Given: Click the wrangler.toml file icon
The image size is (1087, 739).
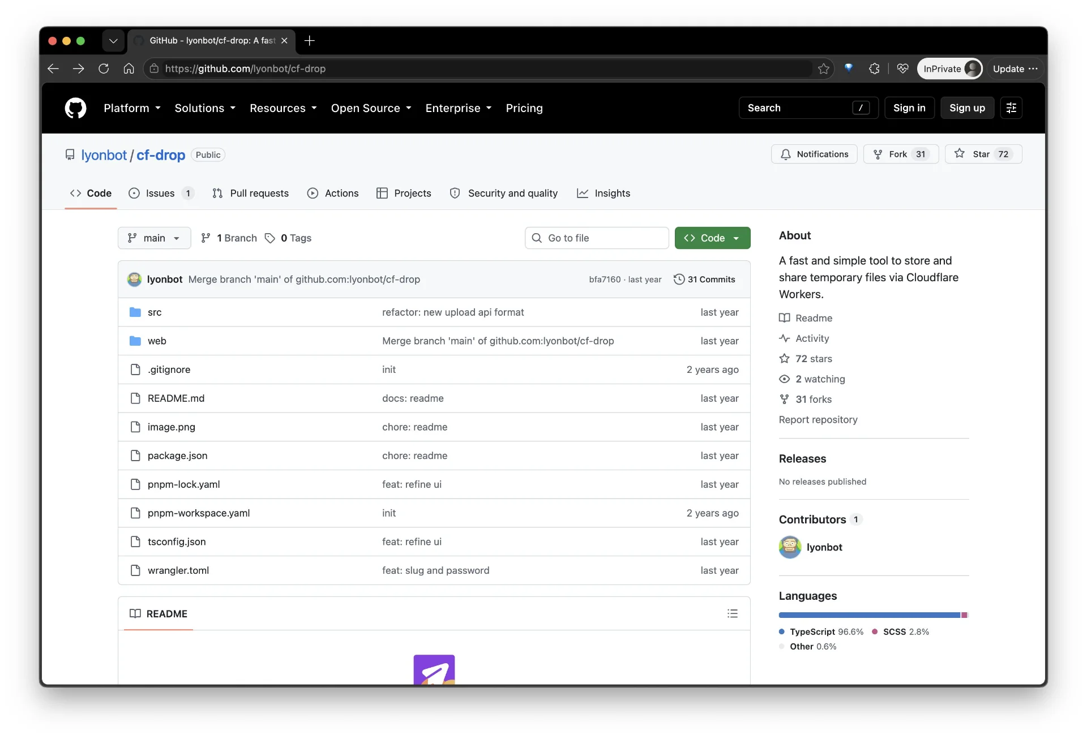Looking at the screenshot, I should coord(135,570).
